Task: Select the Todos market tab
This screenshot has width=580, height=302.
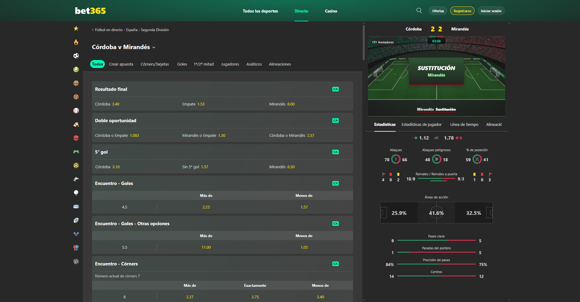Action: (x=97, y=64)
